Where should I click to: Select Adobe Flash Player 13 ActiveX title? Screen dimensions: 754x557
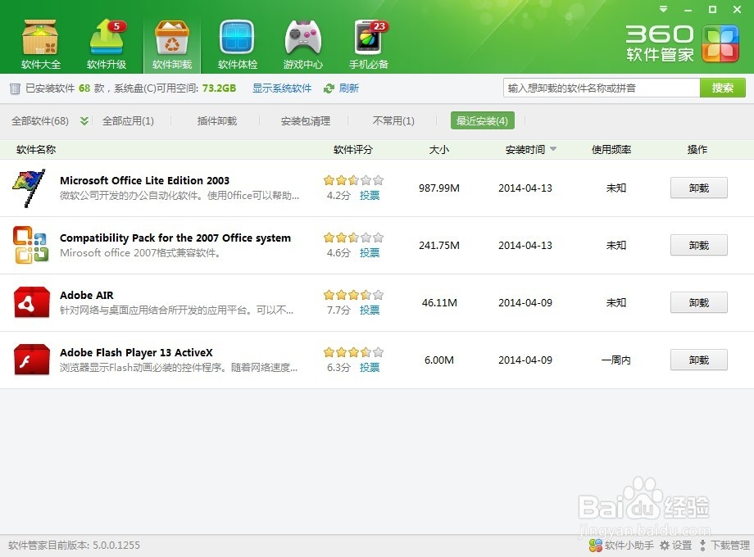click(x=136, y=352)
